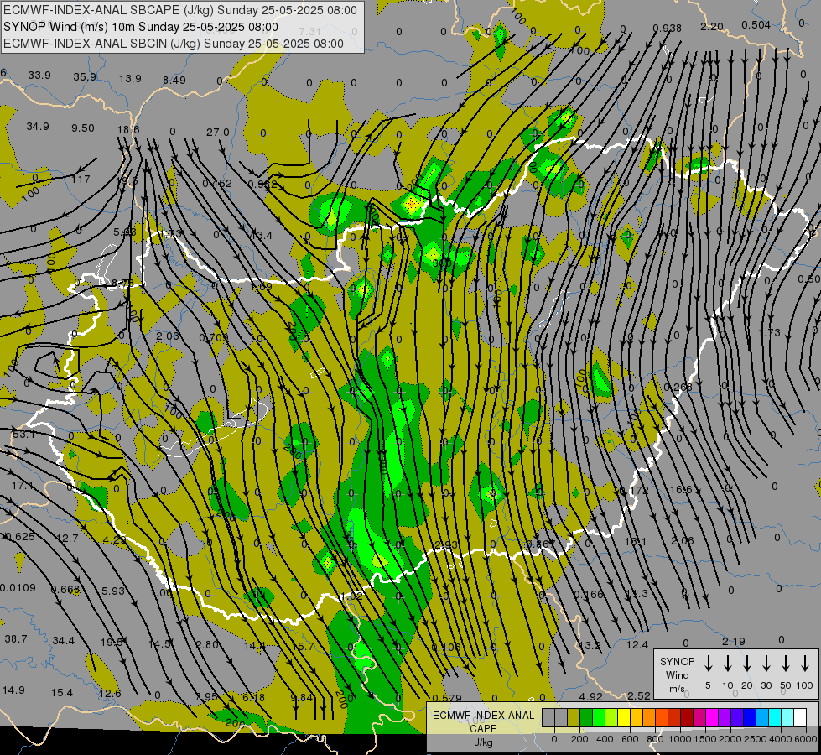Click the map value 2.06
Image resolution: width=821 pixels, height=755 pixels.
683,541
